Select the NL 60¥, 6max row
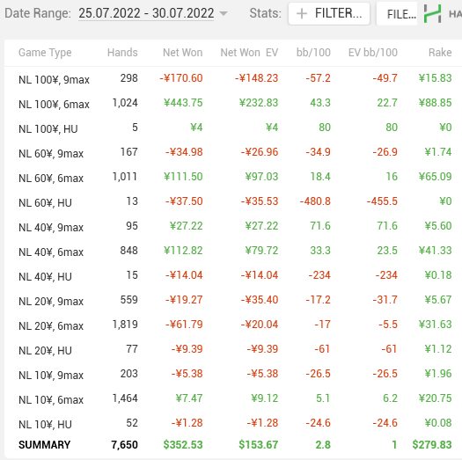Image resolution: width=462 pixels, height=460 pixels. (233, 178)
